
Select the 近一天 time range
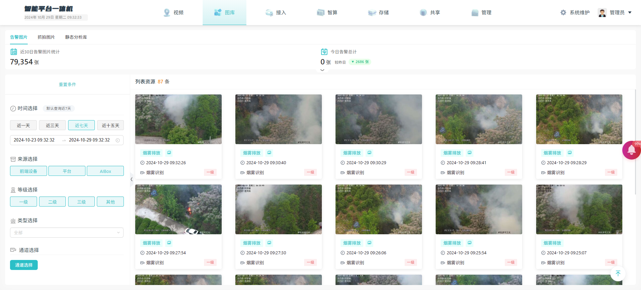[23, 125]
